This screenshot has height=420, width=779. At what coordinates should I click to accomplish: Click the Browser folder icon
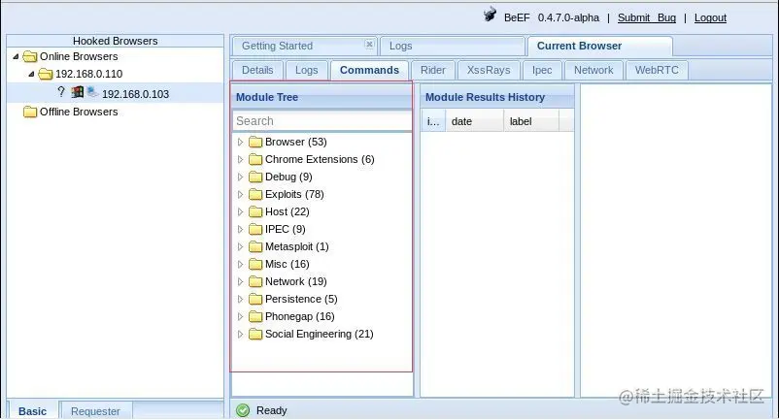[x=255, y=143]
